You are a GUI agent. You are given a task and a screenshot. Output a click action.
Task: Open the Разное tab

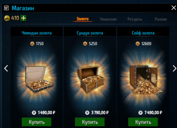pyautogui.click(x=160, y=19)
